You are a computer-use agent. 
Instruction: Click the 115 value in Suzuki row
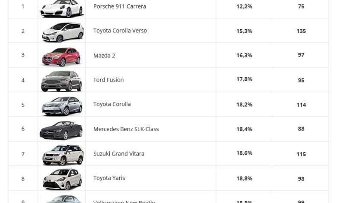click(x=301, y=154)
